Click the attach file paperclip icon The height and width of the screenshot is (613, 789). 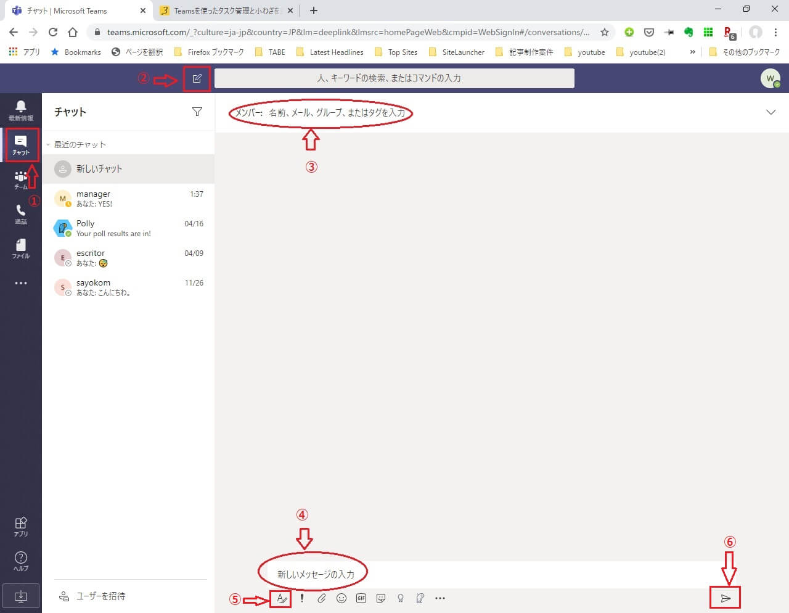tap(321, 598)
